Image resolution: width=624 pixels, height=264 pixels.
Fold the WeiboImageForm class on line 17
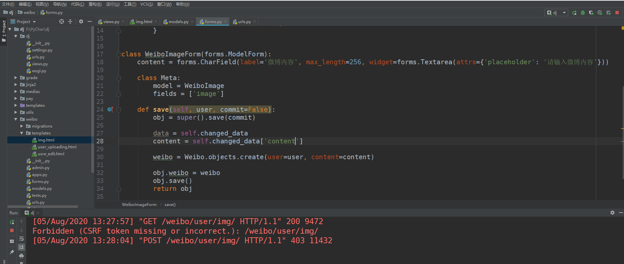coord(119,54)
